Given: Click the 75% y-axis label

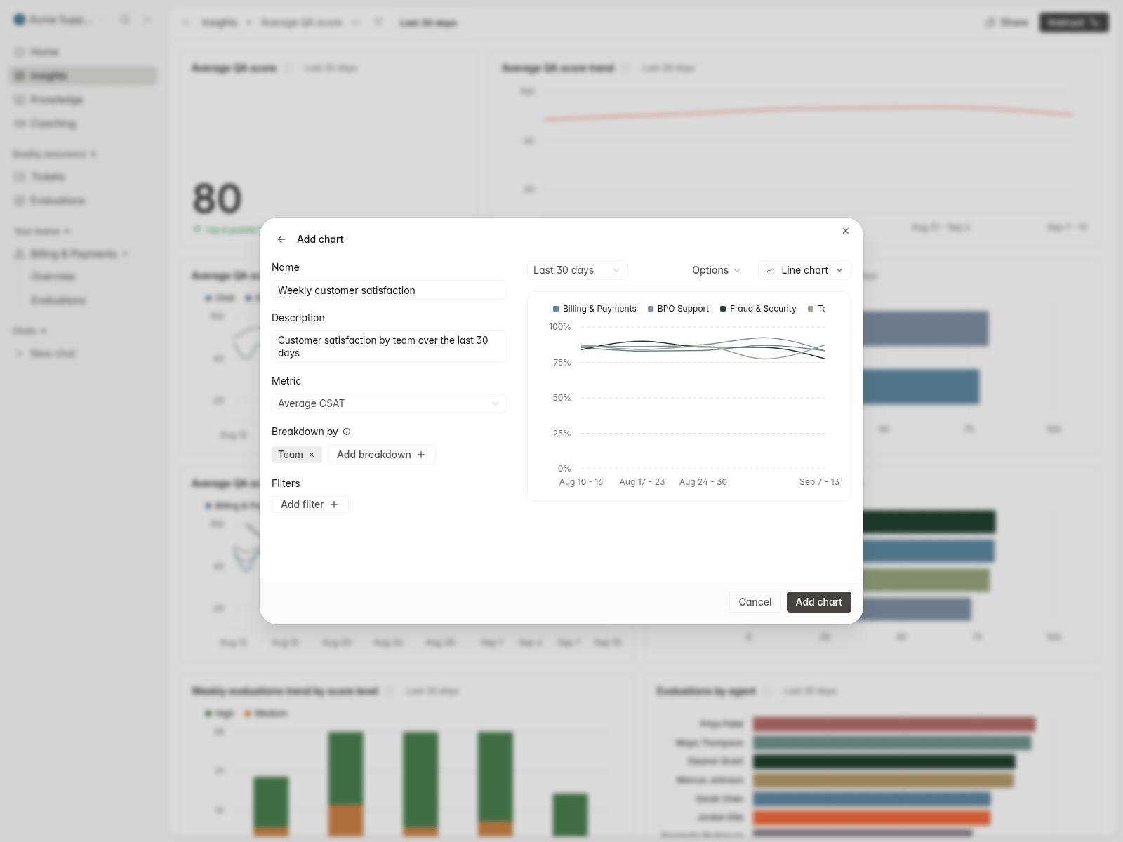Looking at the screenshot, I should pyautogui.click(x=562, y=363).
